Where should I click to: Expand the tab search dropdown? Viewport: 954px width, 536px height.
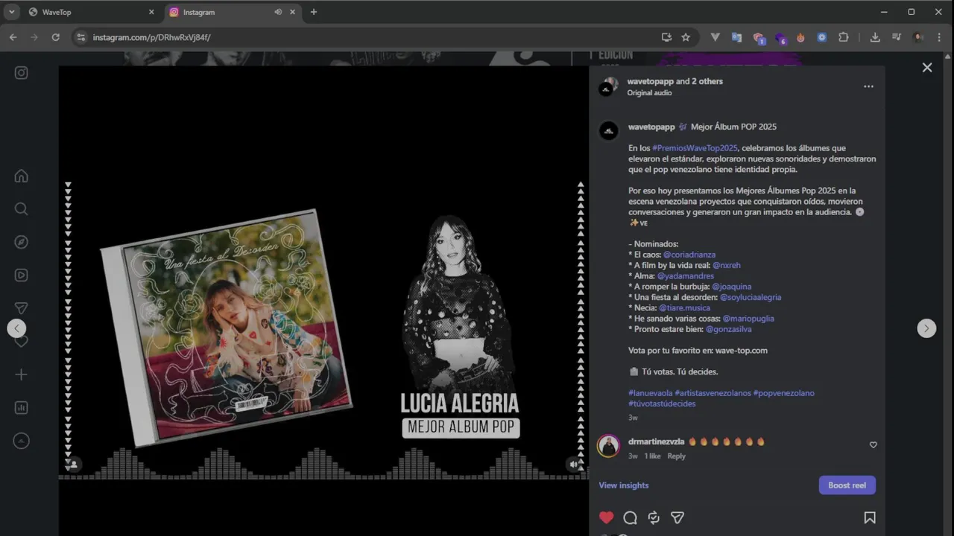pos(11,12)
